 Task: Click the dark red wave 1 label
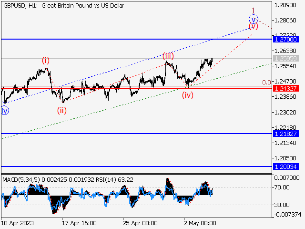[253, 10]
